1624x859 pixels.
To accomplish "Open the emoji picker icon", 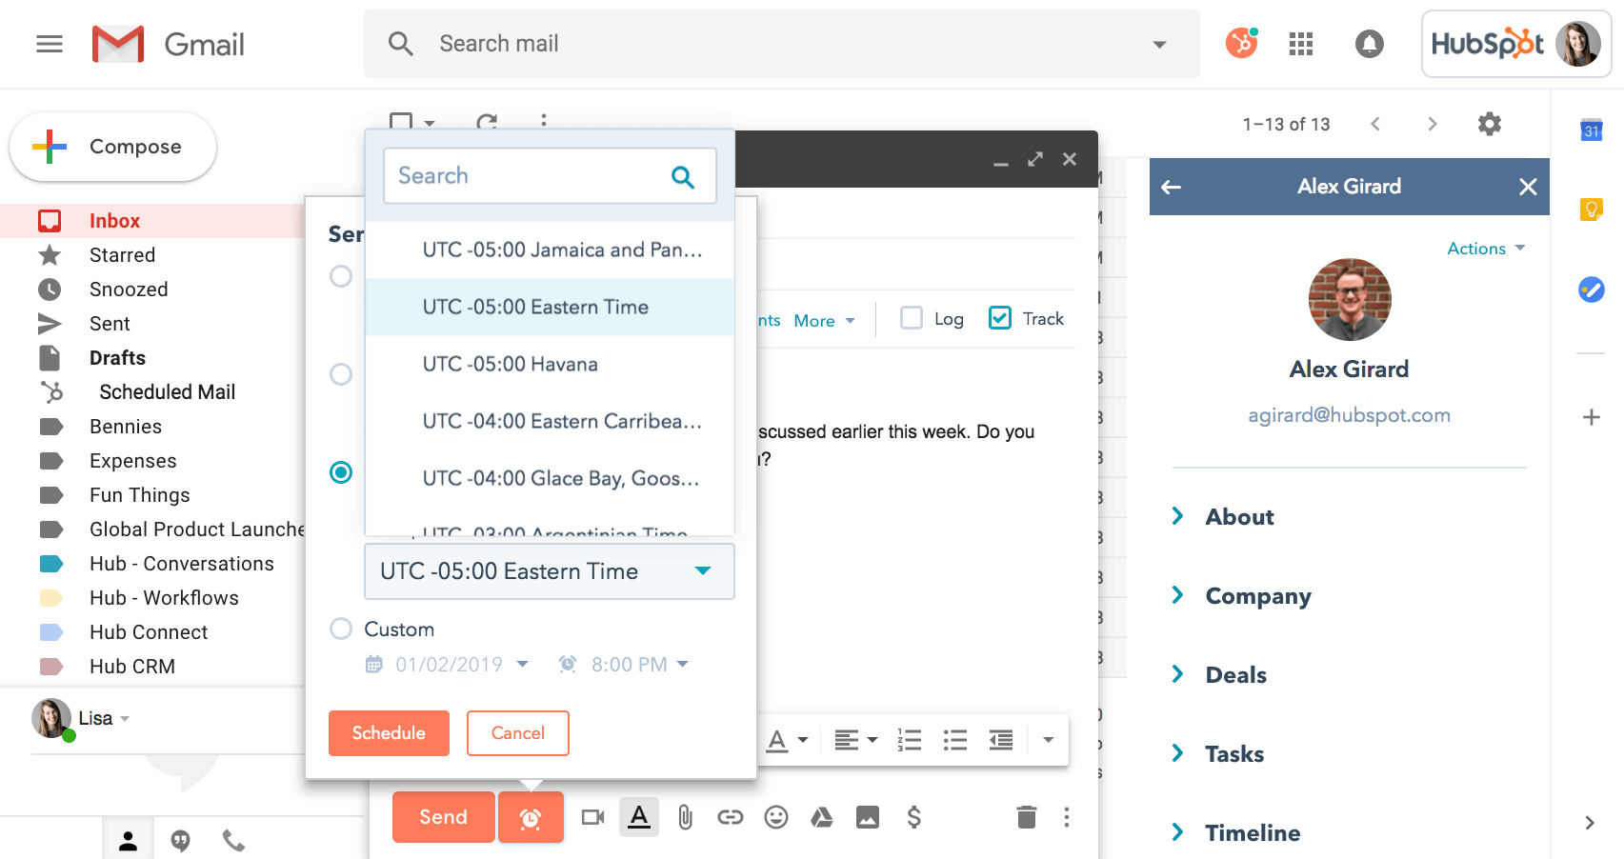I will [x=776, y=817].
